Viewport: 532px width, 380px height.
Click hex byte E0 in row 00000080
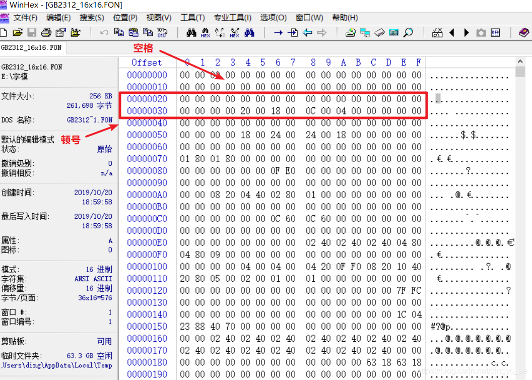pos(290,171)
